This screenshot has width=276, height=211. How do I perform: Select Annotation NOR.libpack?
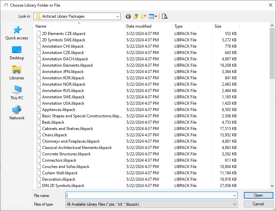tap(63, 84)
